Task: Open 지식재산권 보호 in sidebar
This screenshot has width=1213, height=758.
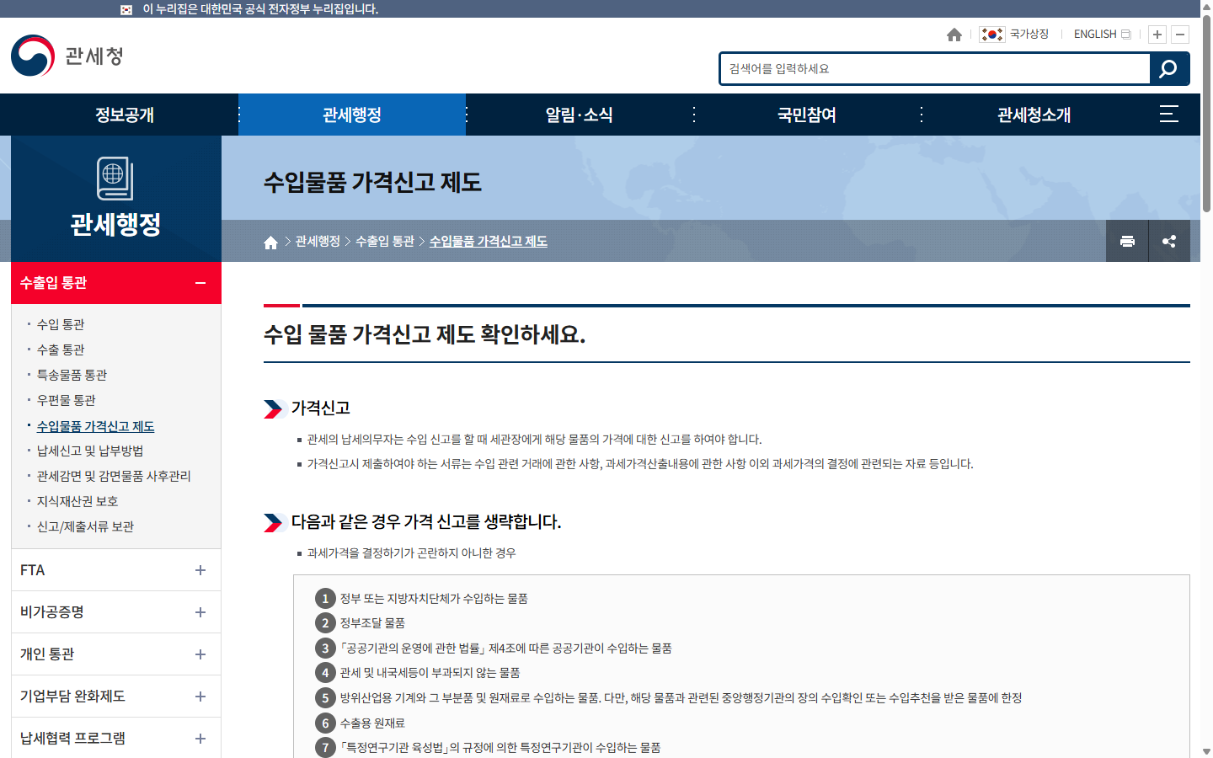Action: [x=77, y=501]
